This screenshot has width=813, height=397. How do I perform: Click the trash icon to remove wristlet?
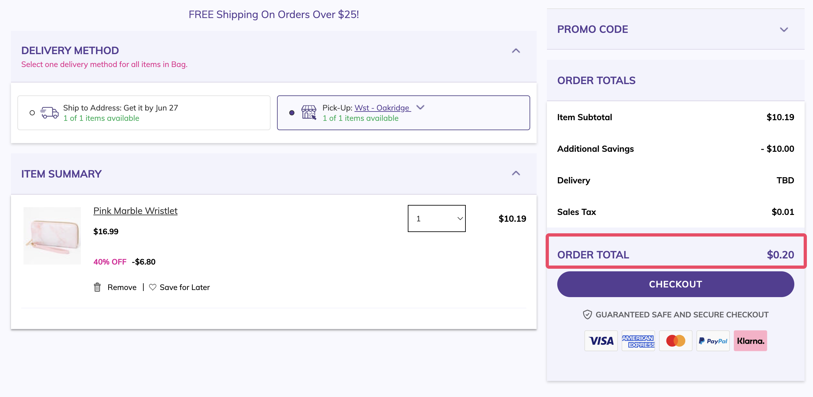point(97,287)
